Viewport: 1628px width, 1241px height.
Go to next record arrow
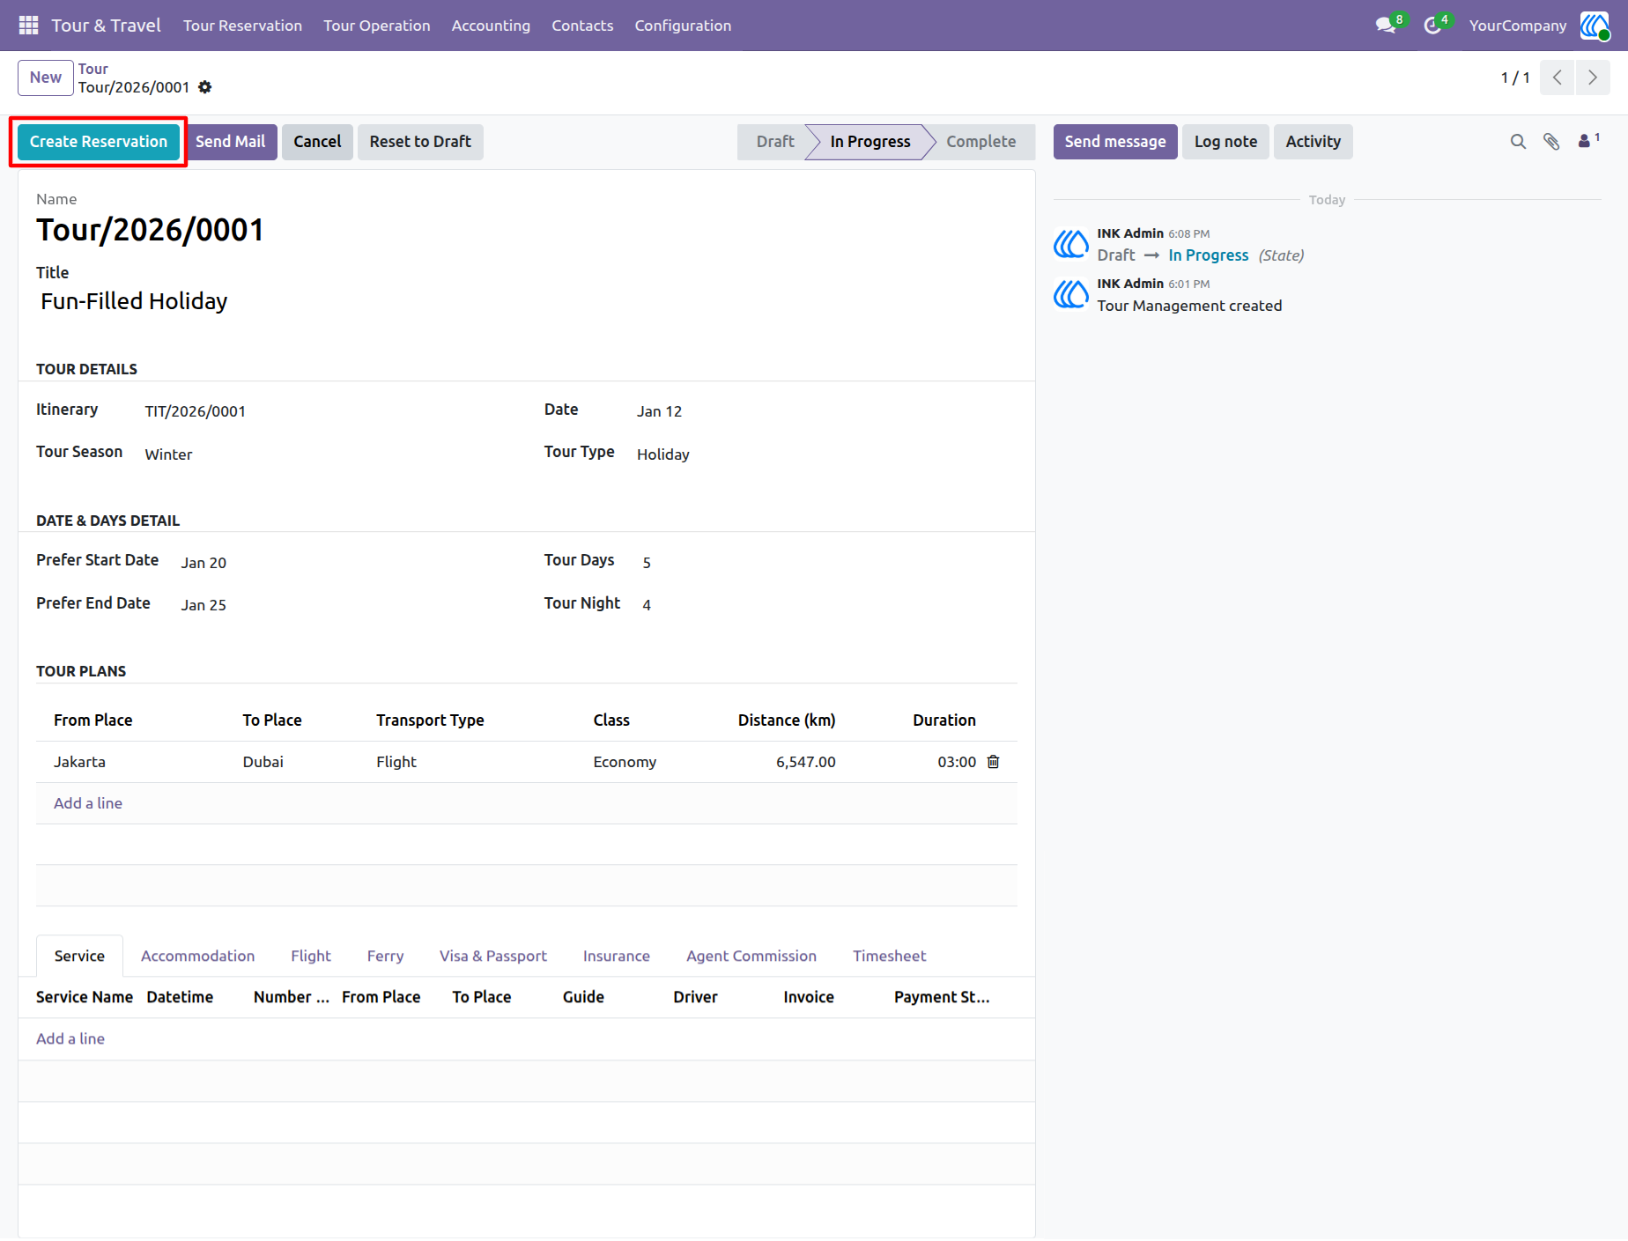click(1593, 78)
